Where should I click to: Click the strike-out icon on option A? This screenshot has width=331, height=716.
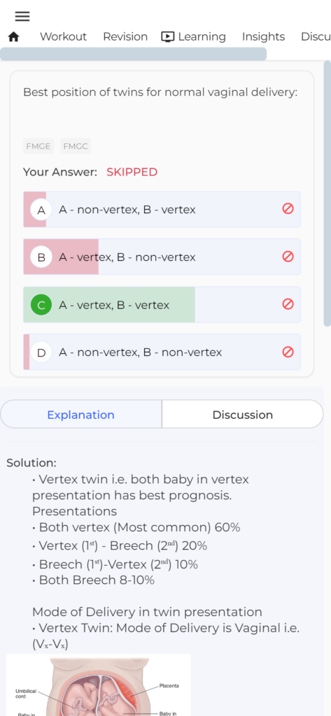coord(288,208)
